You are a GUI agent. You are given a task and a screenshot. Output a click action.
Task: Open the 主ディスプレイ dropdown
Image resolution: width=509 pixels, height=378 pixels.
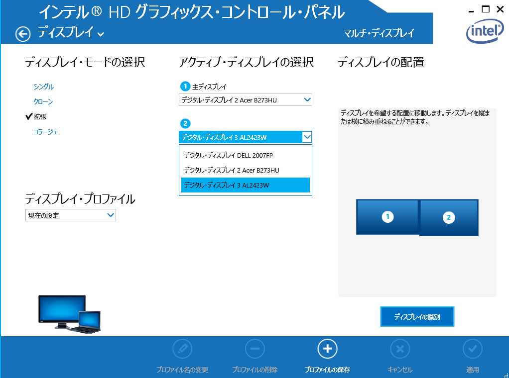click(245, 100)
